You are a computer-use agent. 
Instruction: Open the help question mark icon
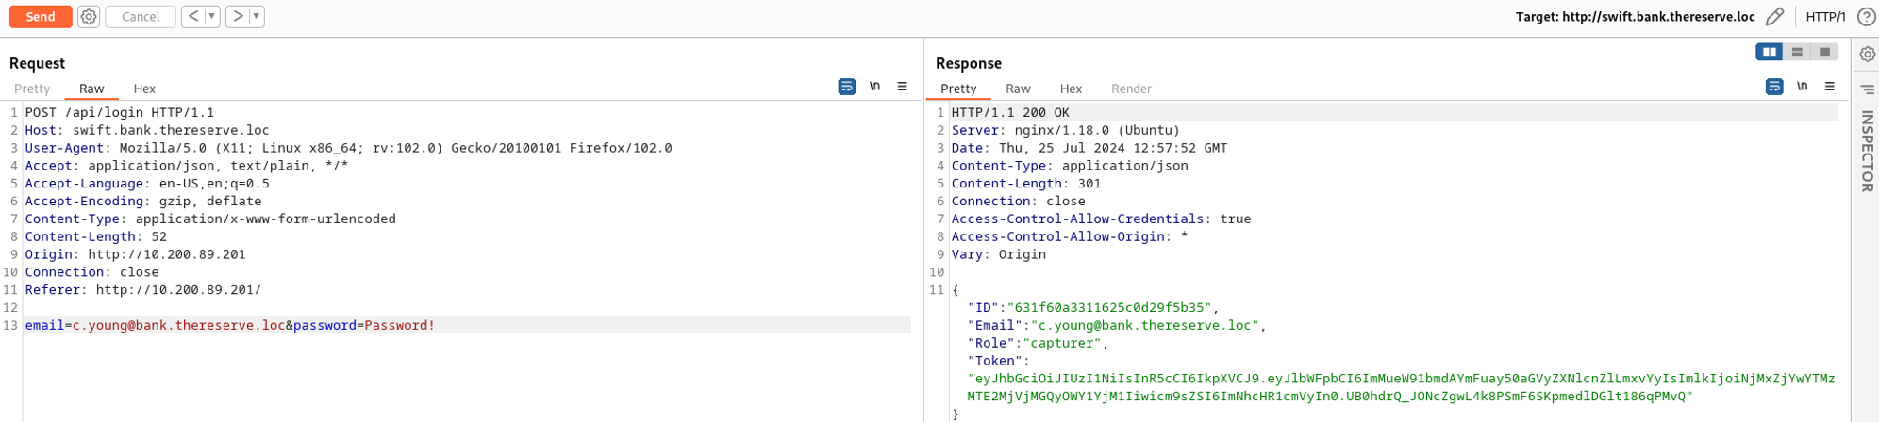1866,16
